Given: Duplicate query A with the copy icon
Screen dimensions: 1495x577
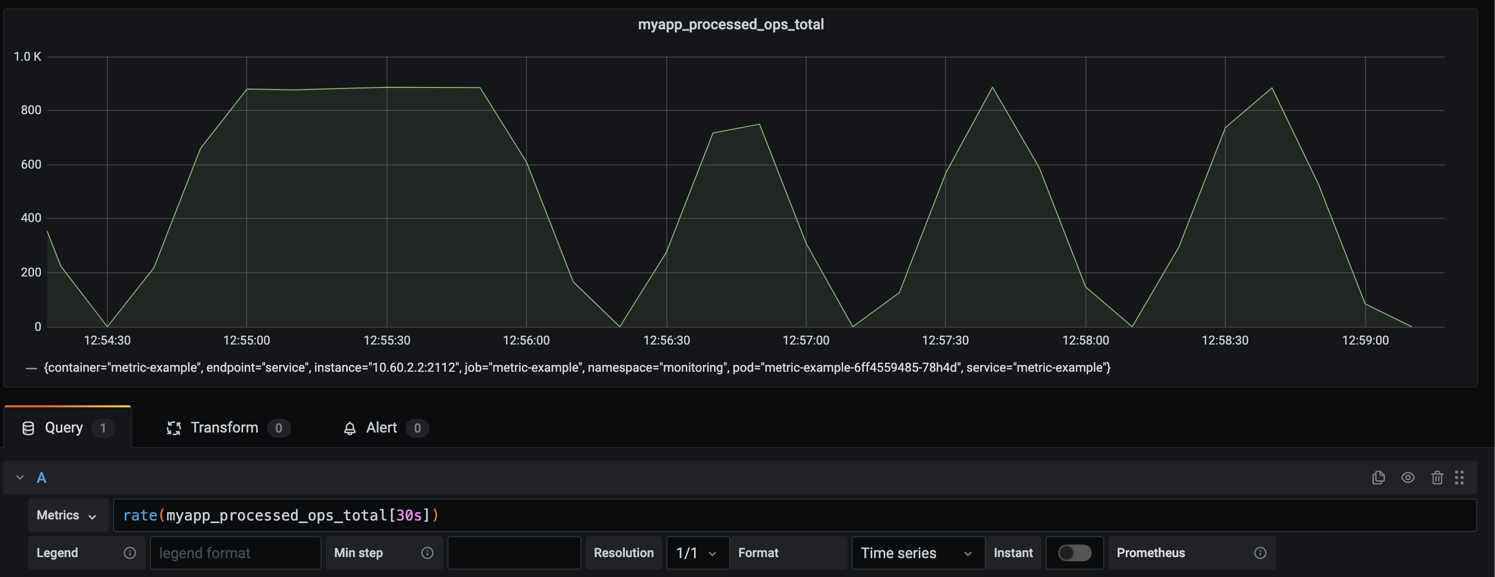Looking at the screenshot, I should (1378, 478).
